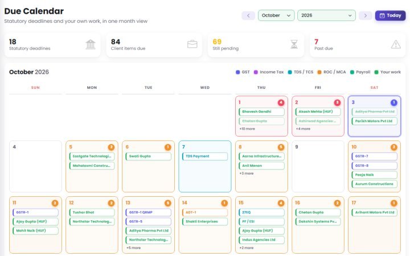
Task: Click the count badge on October 1
Action: click(x=281, y=102)
